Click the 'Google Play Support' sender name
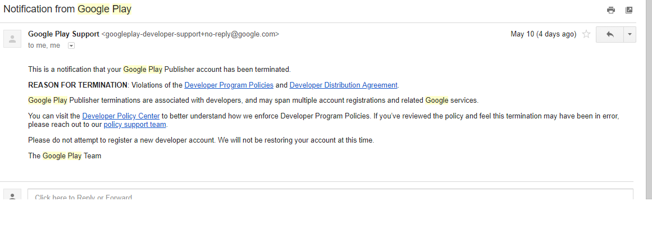Viewport: 652px width, 233px height. [x=63, y=34]
